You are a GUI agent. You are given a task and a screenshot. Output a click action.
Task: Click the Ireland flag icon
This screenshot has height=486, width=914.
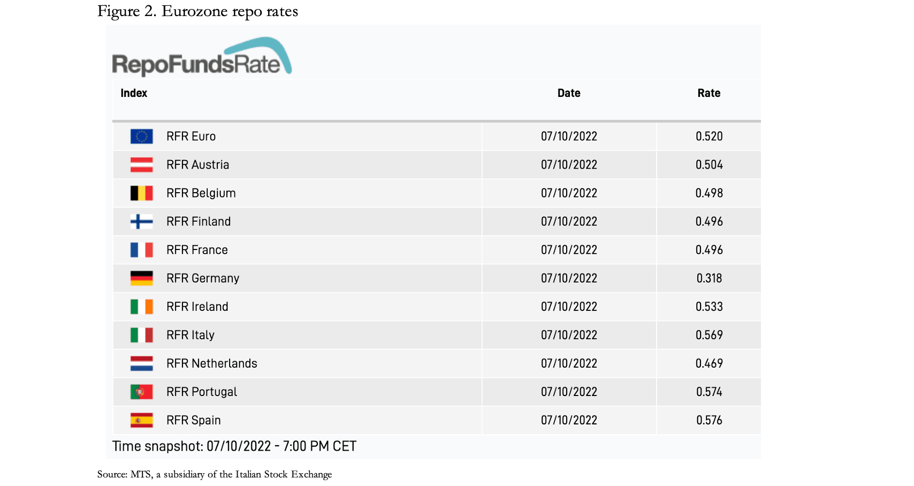tap(142, 307)
